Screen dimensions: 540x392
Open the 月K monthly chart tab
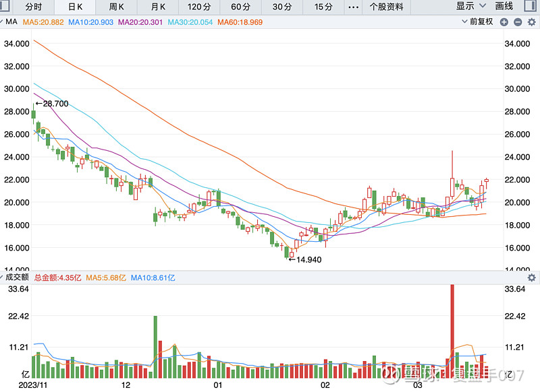[158, 7]
